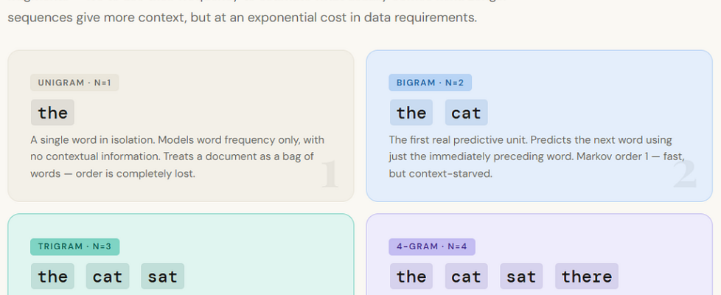Select the "there" token in 4-gram card
Image resolution: width=721 pixels, height=295 pixels.
tap(587, 277)
